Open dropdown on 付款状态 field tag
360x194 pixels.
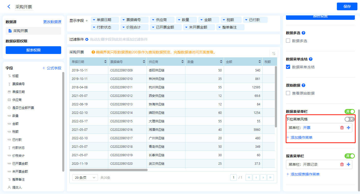click(x=94, y=27)
